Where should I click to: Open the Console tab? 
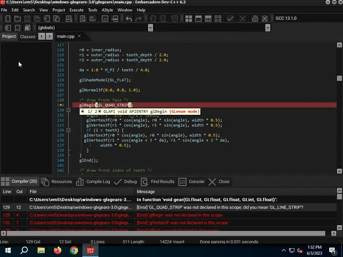[191, 182]
